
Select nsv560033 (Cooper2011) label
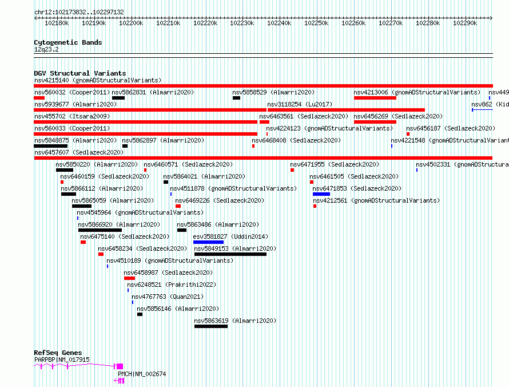pos(72,128)
